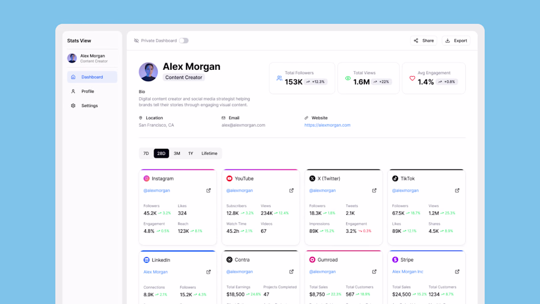Click the Email envelope icon

(223, 118)
